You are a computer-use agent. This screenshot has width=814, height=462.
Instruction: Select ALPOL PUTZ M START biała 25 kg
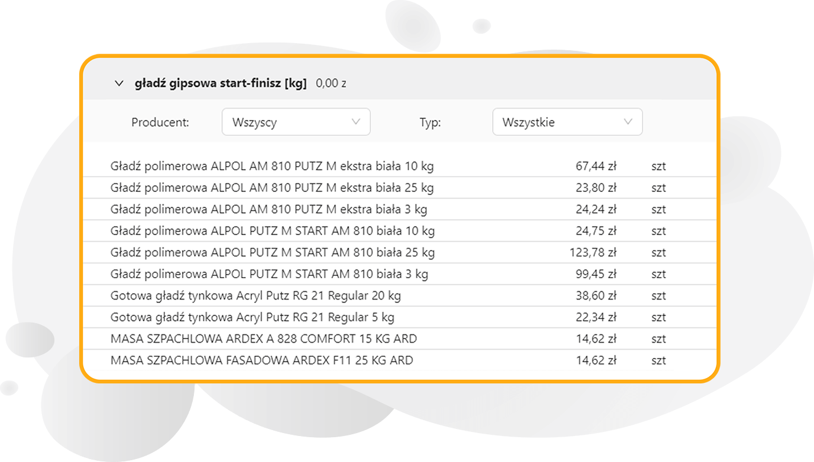click(273, 253)
